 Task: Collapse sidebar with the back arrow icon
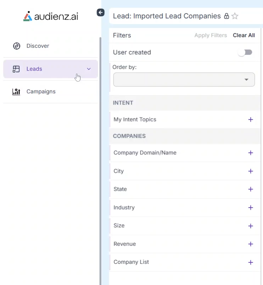point(101,13)
